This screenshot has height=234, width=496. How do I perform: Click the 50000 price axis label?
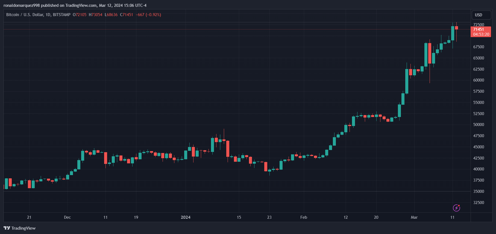479,125
